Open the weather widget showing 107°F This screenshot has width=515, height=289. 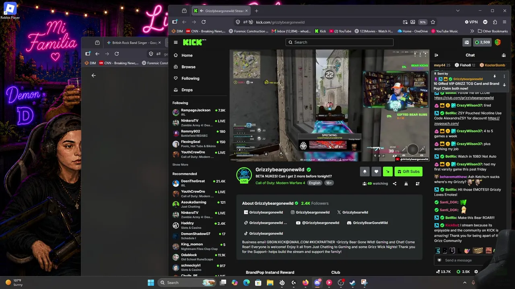click(14, 283)
